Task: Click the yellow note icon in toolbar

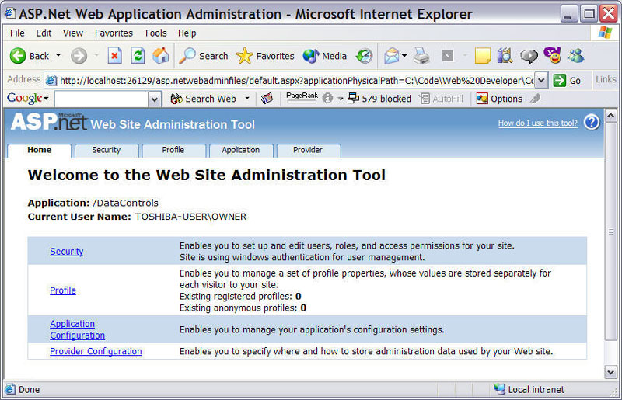Action: pos(482,56)
